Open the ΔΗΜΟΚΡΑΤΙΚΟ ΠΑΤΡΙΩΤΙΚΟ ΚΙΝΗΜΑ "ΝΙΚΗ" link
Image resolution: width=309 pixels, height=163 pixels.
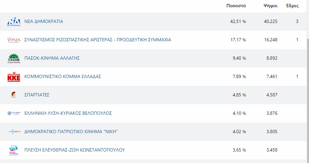(71, 132)
